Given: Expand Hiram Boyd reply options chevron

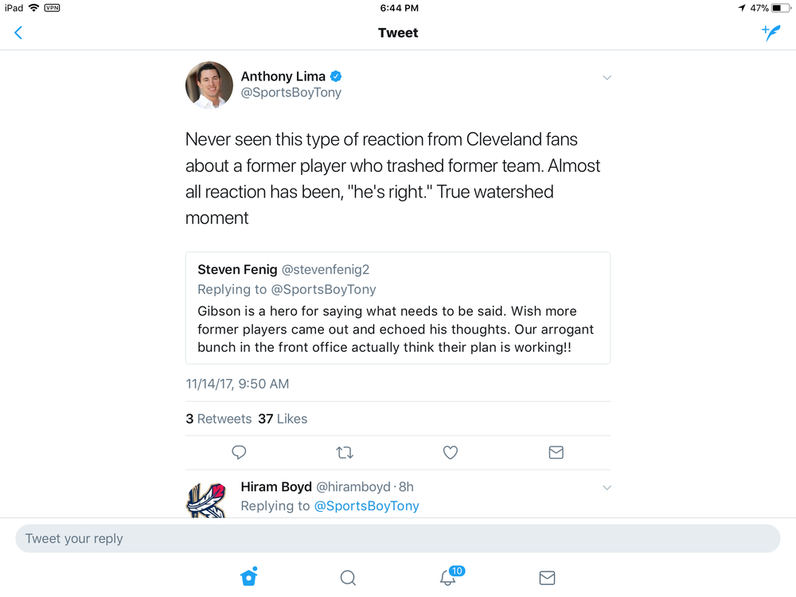Looking at the screenshot, I should click(607, 488).
